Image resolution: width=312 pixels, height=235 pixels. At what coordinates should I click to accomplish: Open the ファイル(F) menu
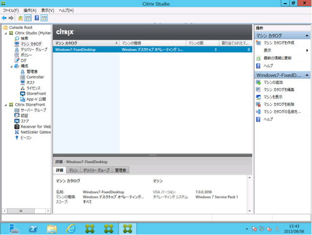11,10
